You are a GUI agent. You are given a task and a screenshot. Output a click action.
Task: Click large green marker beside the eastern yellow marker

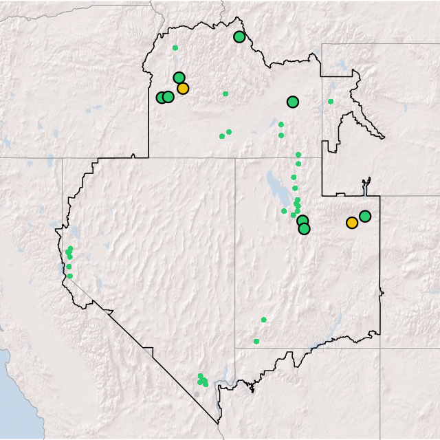pyautogui.click(x=365, y=216)
